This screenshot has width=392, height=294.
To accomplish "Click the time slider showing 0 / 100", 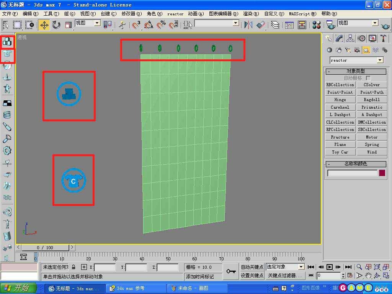I will coord(45,248).
